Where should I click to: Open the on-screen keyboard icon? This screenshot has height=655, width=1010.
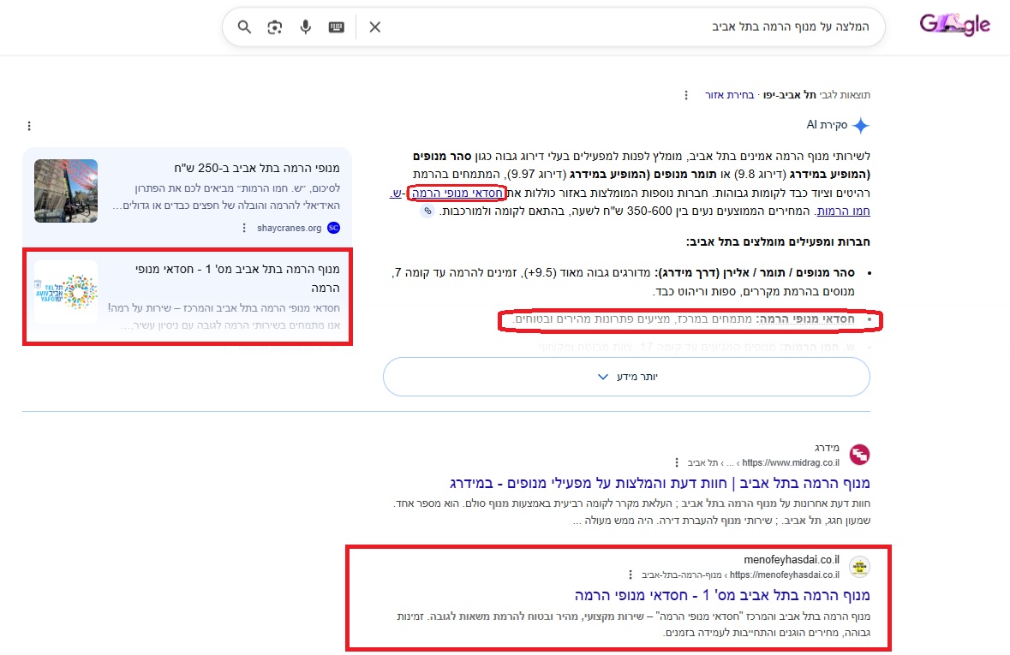[337, 27]
